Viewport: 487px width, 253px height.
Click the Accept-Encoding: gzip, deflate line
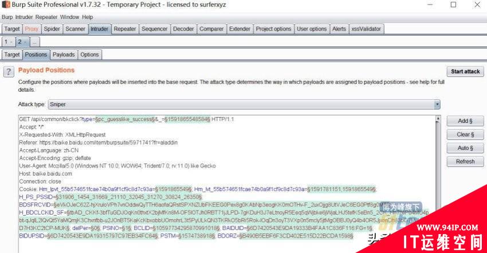click(x=55, y=158)
